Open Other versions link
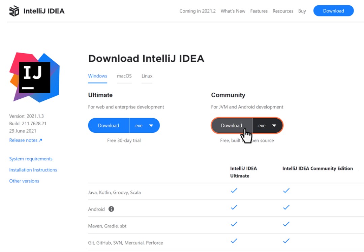364x252 pixels. 24,181
